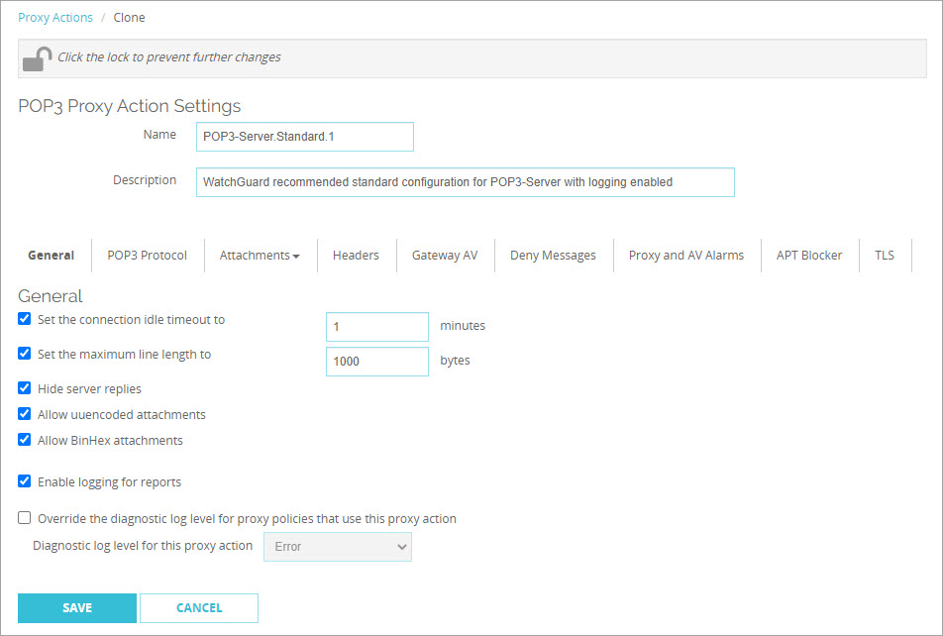This screenshot has height=636, width=943.
Task: Select the TLS tab
Action: (x=884, y=255)
